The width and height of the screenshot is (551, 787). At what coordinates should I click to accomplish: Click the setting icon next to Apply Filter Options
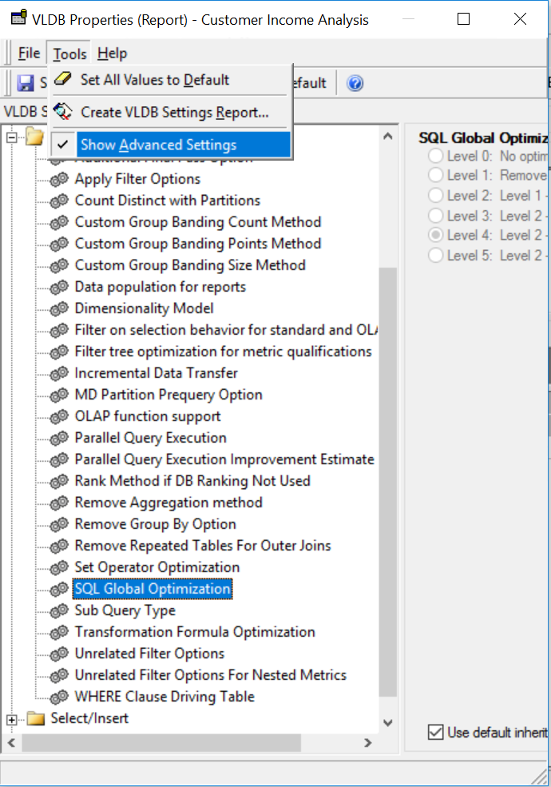pyautogui.click(x=57, y=179)
